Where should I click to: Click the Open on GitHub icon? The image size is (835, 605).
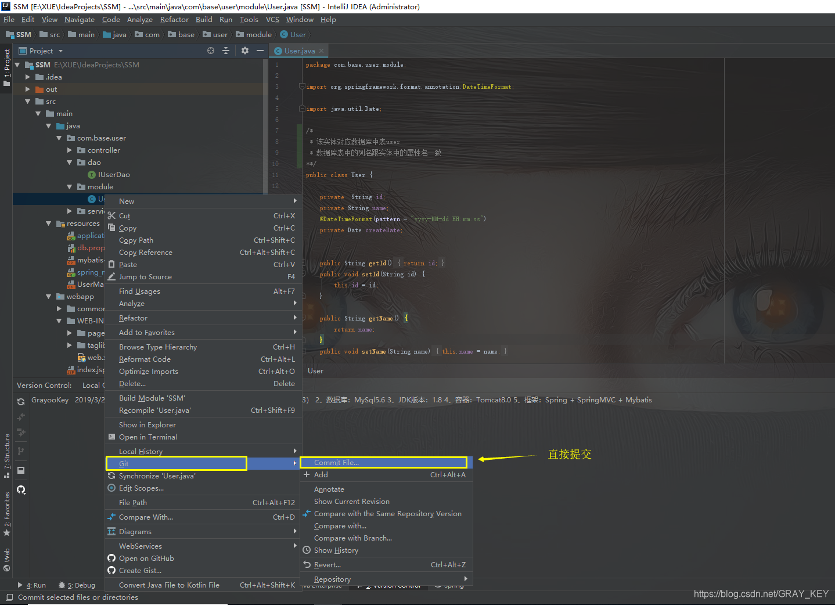pos(111,558)
